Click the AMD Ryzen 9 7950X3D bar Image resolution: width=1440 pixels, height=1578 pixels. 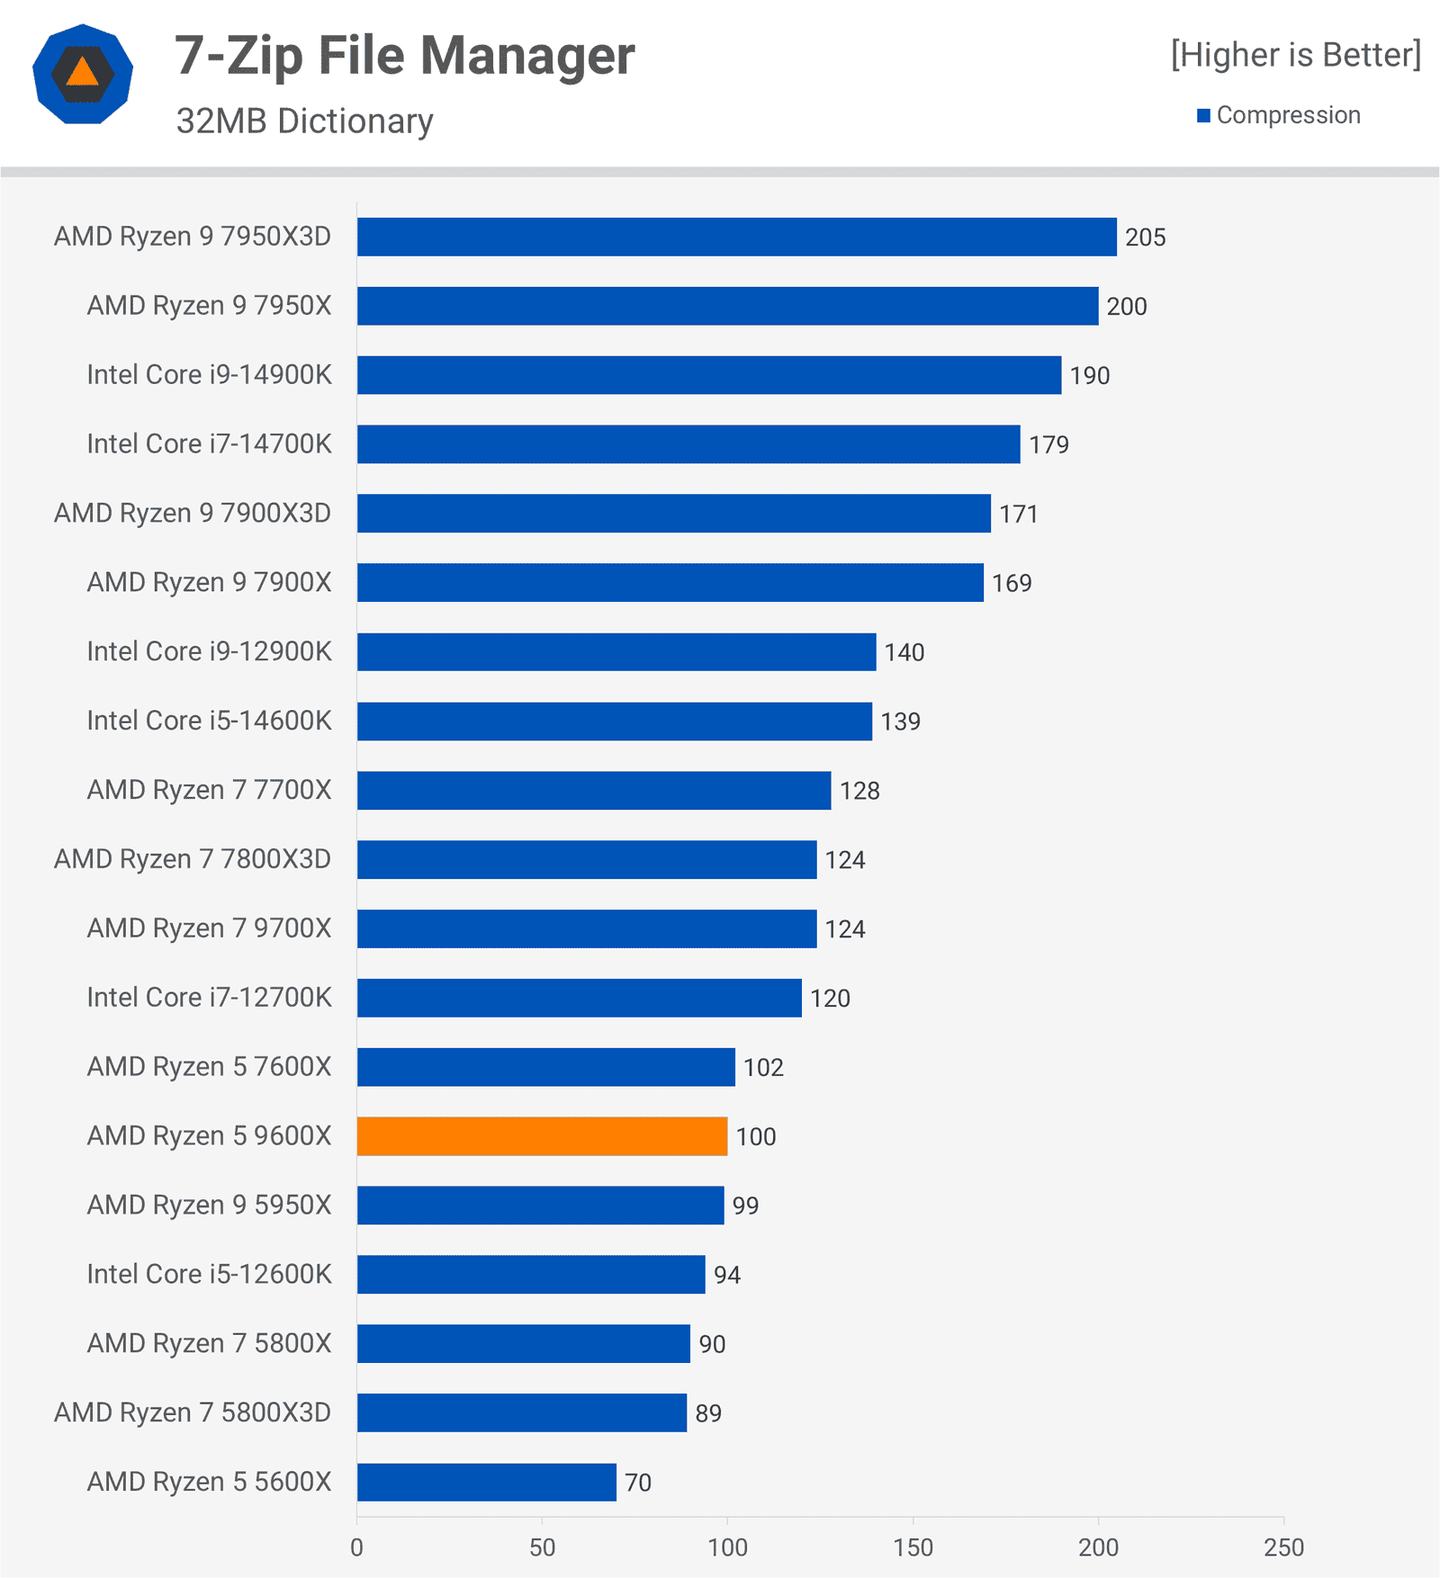click(x=737, y=237)
